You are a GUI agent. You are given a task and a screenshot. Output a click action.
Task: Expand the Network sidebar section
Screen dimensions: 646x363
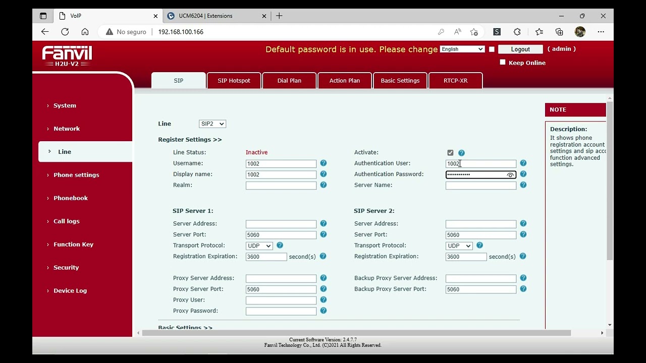pos(67,129)
